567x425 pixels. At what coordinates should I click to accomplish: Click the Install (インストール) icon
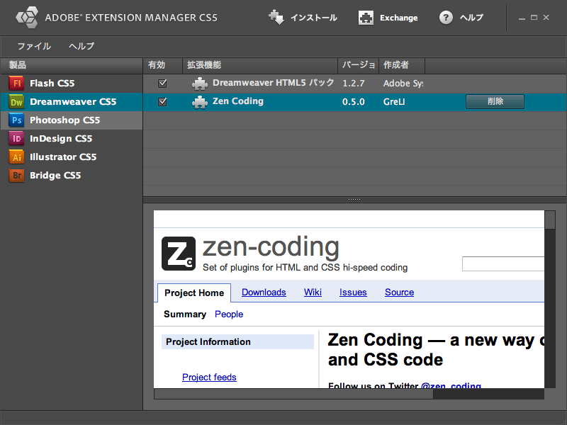click(276, 17)
